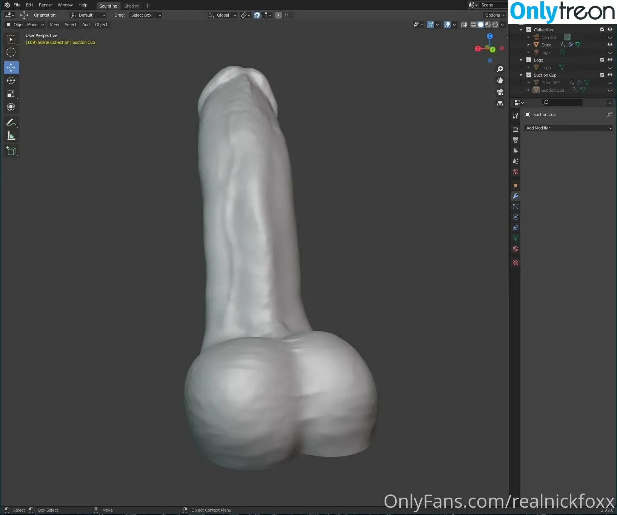
Task: Hide the Dildo object via eye icon
Action: click(x=610, y=45)
